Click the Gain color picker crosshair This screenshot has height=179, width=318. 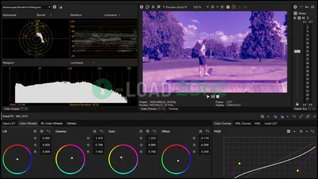click(x=148, y=131)
